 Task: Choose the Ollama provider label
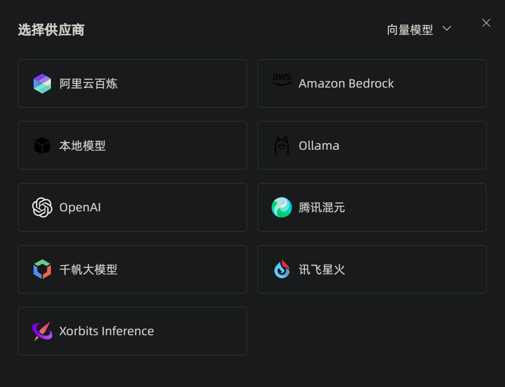319,146
